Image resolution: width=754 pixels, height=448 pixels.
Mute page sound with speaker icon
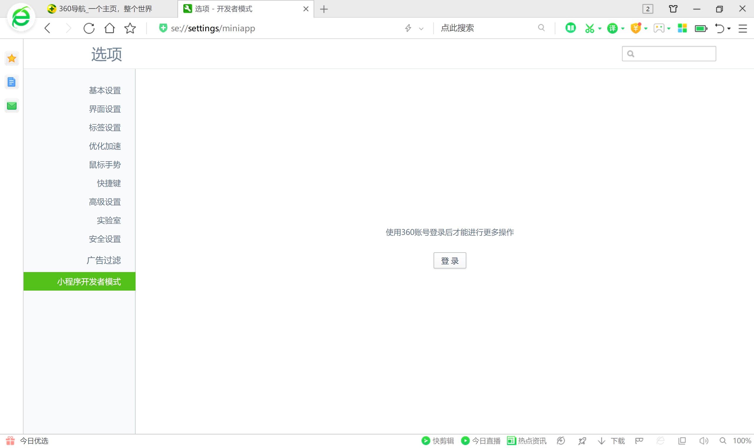704,441
